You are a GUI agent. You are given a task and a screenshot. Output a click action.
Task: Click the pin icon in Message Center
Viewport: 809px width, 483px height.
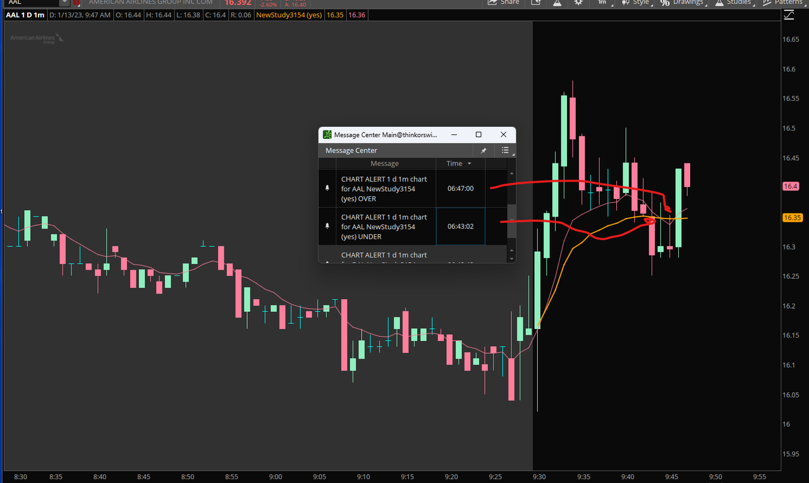pyautogui.click(x=483, y=150)
